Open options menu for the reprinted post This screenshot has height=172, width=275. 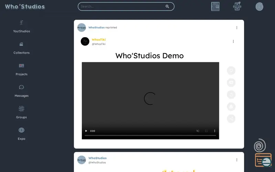(237, 28)
